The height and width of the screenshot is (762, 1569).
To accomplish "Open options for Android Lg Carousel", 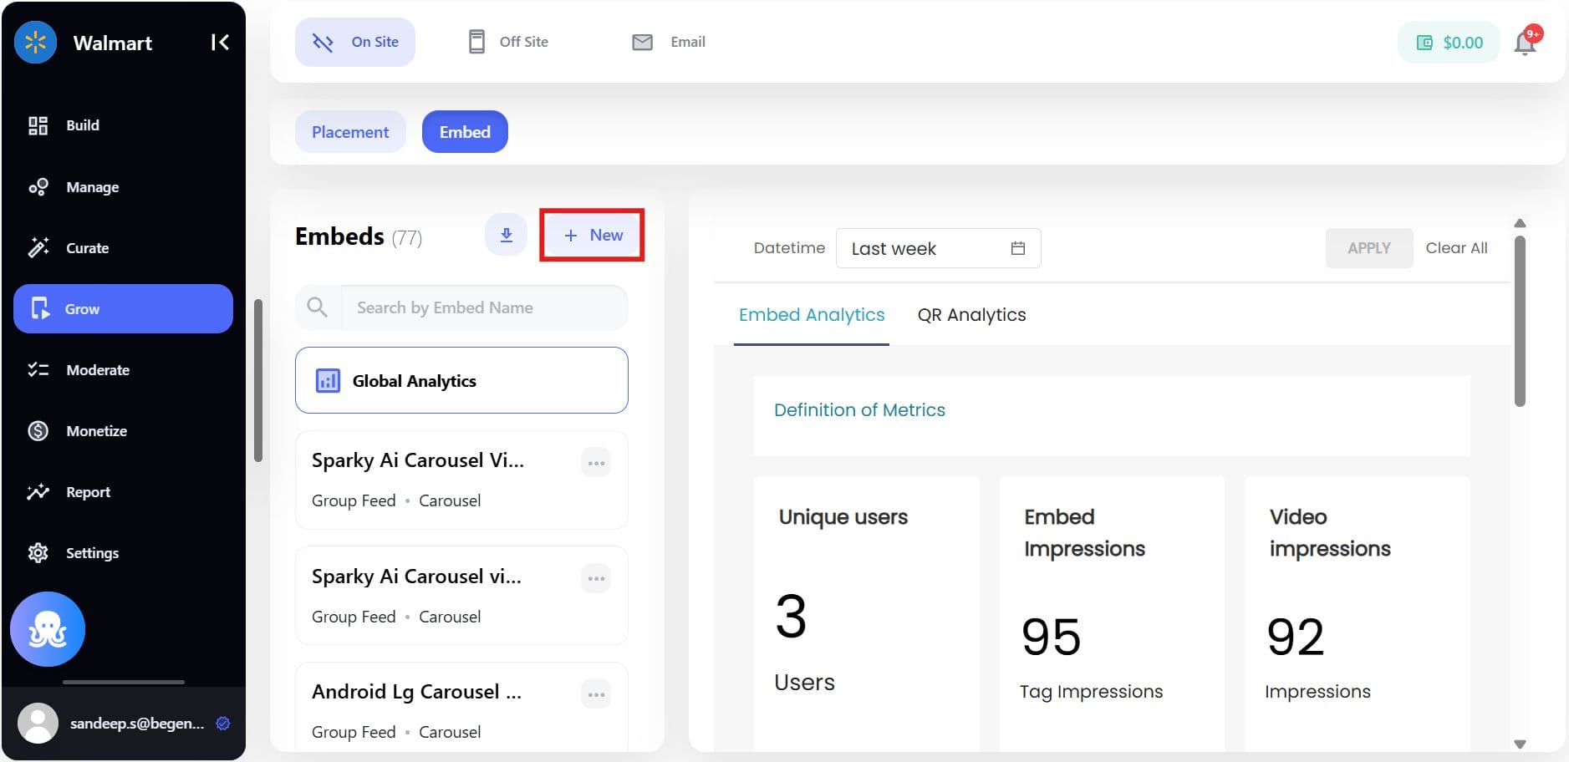I will coord(596,694).
